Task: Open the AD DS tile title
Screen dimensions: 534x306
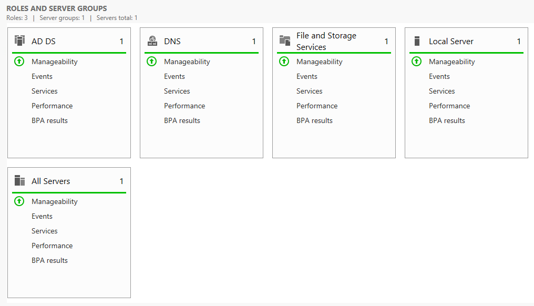Action: [x=44, y=41]
